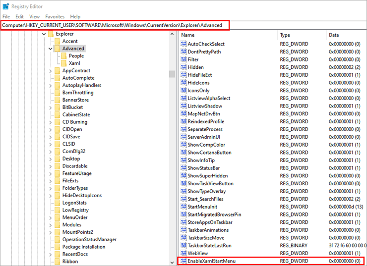Collapse the Explorer key node
This screenshot has width=367, height=266.
(x=44, y=34)
